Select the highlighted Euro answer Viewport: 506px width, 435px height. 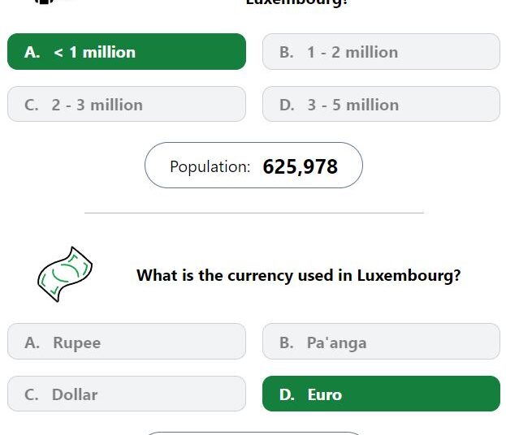click(381, 394)
